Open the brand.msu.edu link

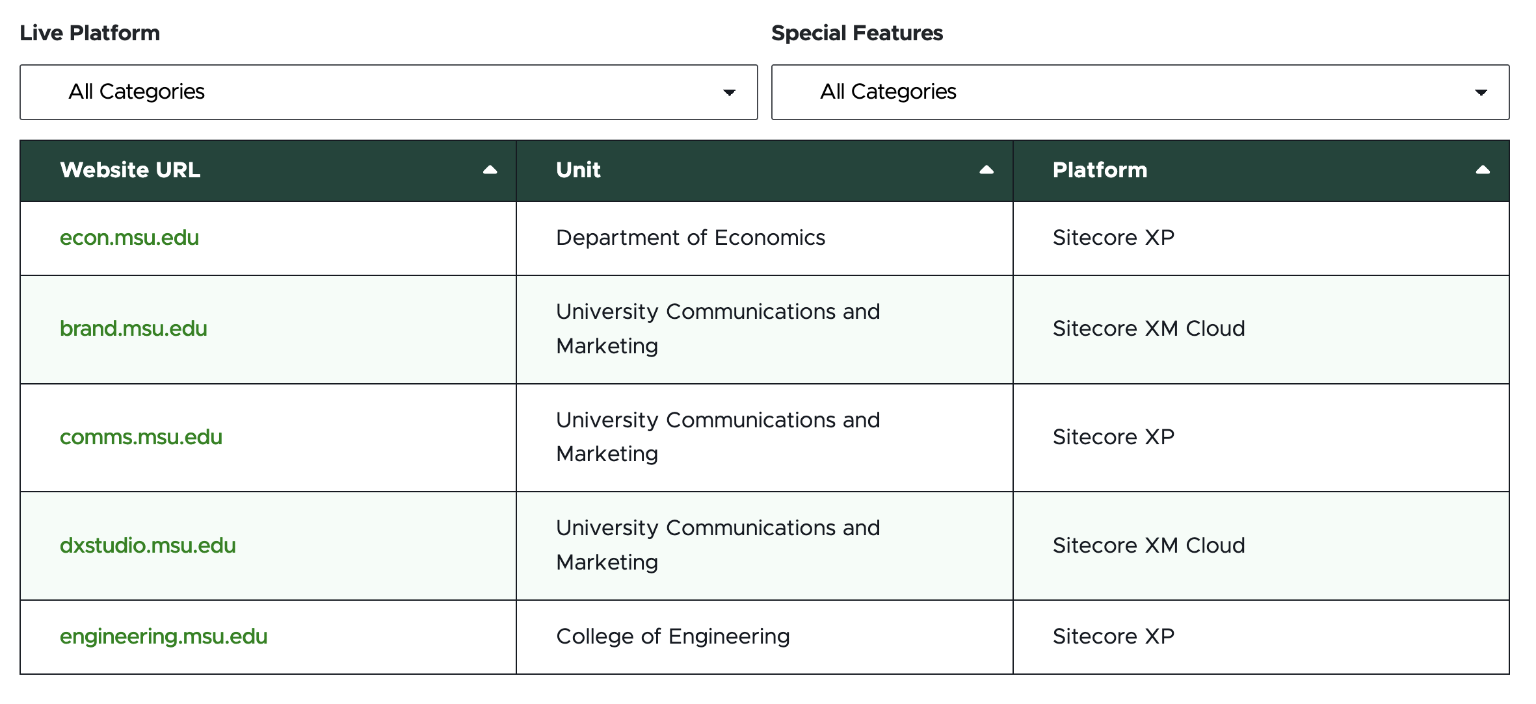coord(133,329)
